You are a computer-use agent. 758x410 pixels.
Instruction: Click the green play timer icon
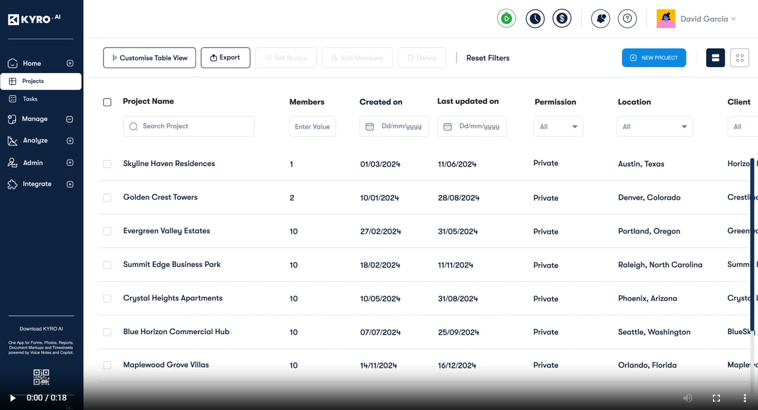[x=507, y=18]
